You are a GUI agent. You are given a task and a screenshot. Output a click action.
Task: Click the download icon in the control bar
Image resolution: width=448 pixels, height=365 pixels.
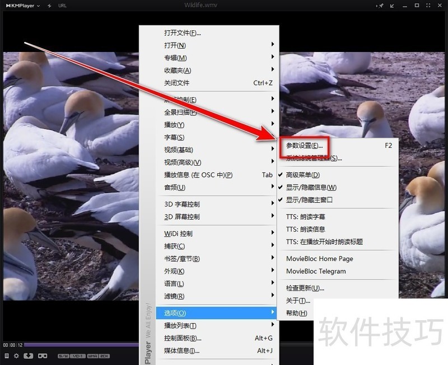pyautogui.click(x=29, y=355)
